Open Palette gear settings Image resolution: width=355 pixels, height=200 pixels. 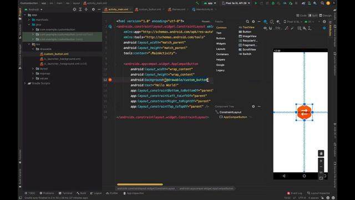point(253,22)
